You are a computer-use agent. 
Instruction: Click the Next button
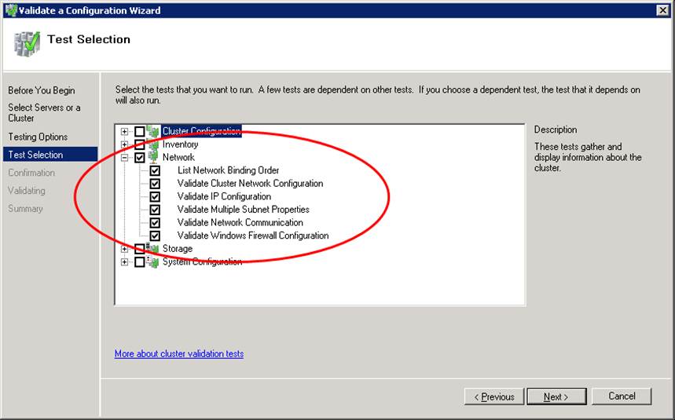click(556, 396)
